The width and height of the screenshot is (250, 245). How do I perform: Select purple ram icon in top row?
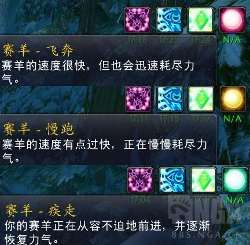pyautogui.click(x=137, y=20)
